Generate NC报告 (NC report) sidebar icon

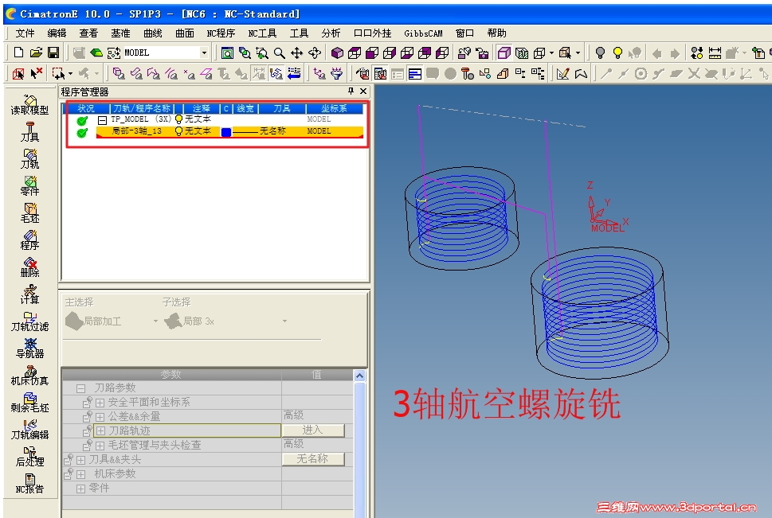pyautogui.click(x=30, y=484)
